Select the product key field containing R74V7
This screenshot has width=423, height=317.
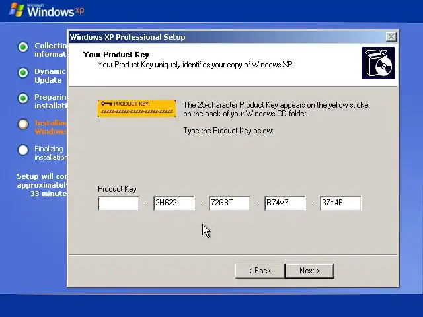(x=285, y=203)
